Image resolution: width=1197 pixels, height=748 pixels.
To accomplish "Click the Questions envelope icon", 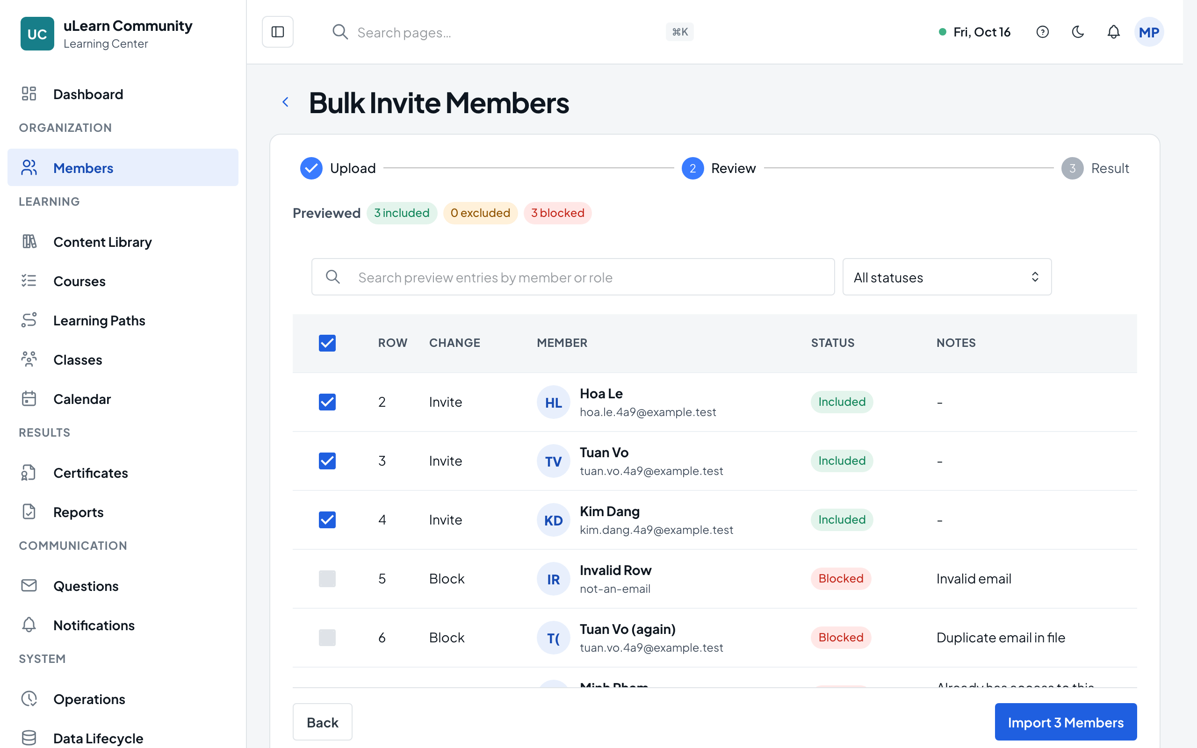I will pyautogui.click(x=29, y=585).
